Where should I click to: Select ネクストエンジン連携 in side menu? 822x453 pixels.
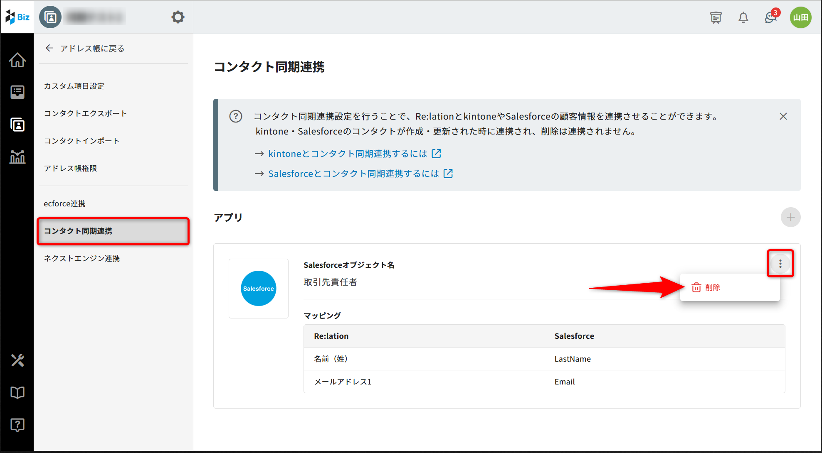pyautogui.click(x=82, y=258)
